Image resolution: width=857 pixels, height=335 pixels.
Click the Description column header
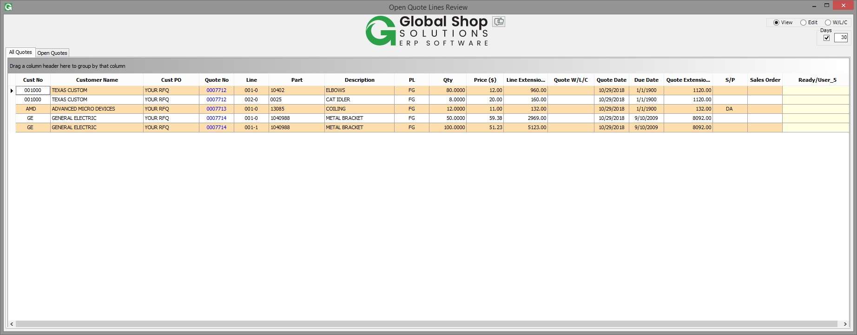(x=360, y=80)
